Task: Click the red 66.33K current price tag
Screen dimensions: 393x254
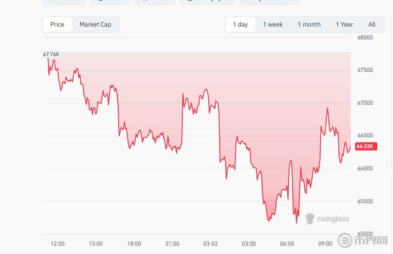Action: [x=366, y=146]
